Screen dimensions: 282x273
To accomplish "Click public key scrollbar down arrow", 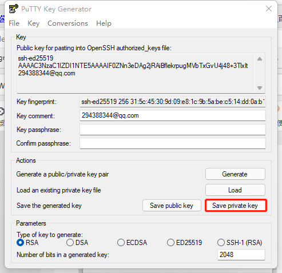I will (260, 88).
